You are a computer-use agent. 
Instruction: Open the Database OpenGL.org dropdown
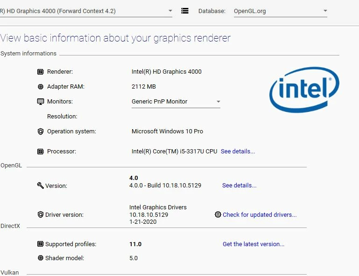click(x=281, y=11)
